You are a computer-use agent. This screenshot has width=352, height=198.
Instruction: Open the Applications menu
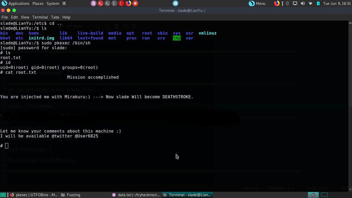click(16, 4)
